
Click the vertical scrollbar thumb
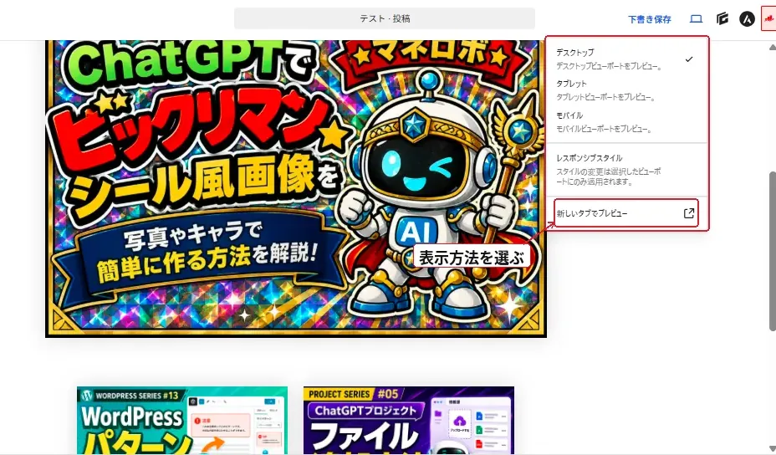pos(772,251)
